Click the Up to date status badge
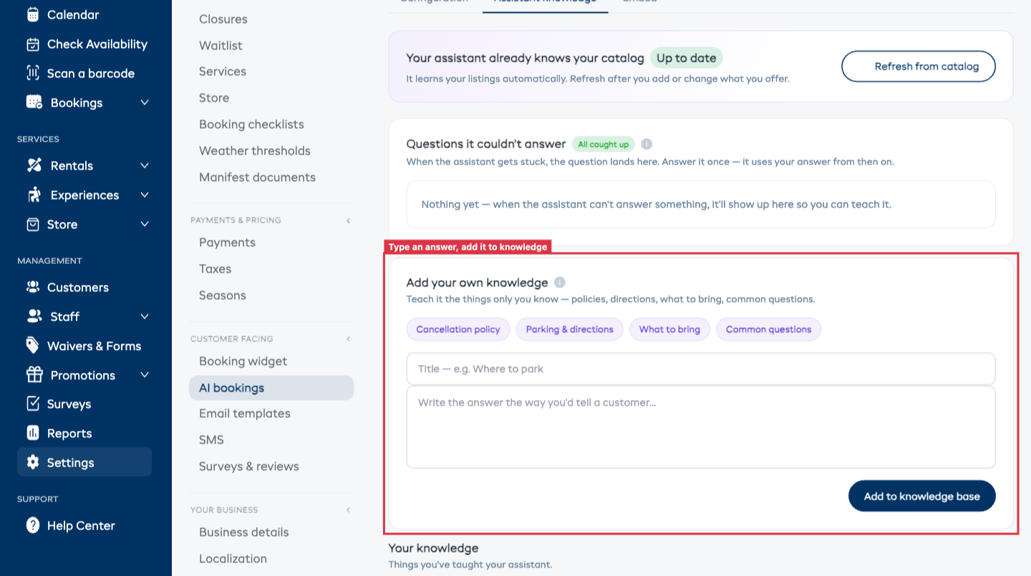This screenshot has height=576, width=1031. tap(687, 58)
